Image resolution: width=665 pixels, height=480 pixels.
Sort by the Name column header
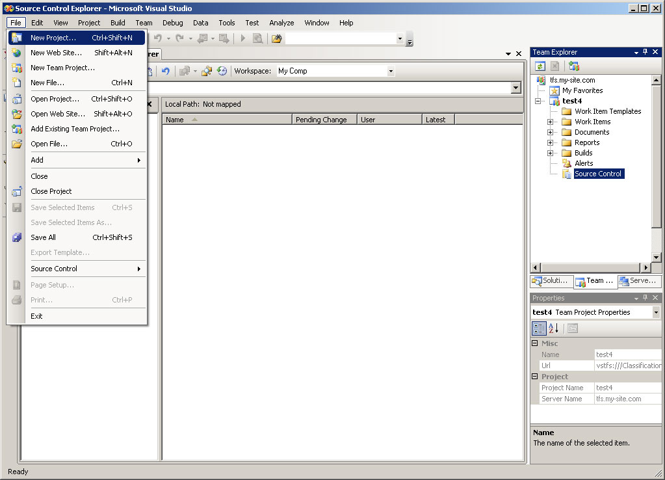(x=227, y=120)
